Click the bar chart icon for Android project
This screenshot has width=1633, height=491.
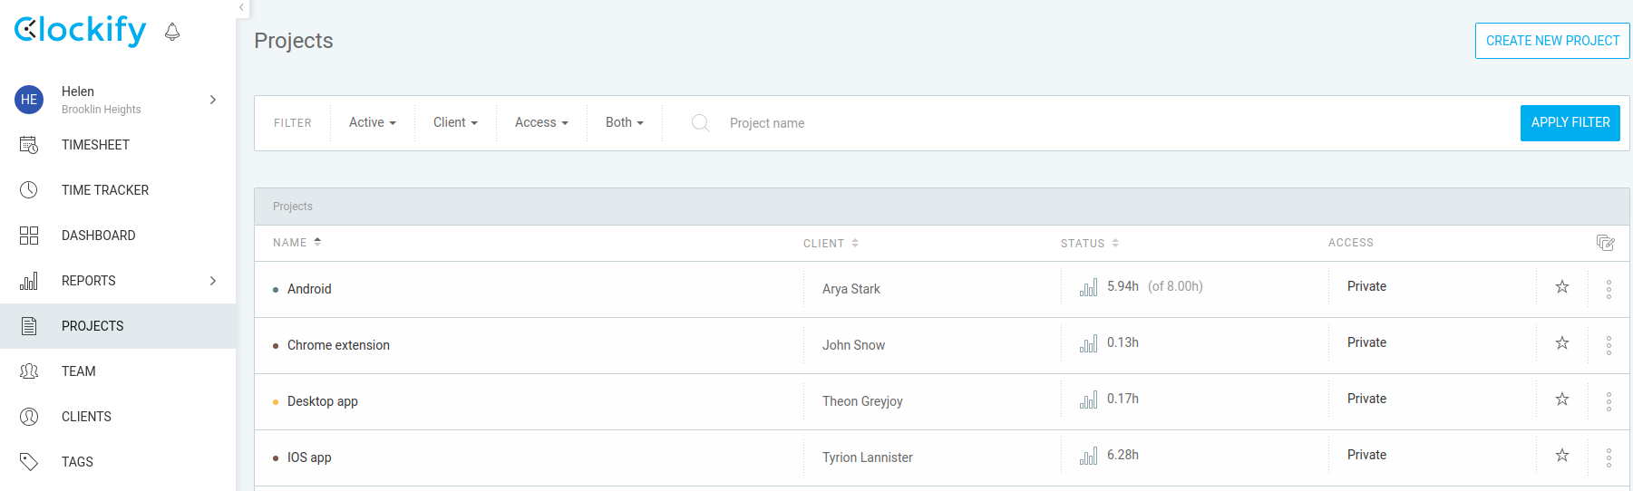coord(1088,287)
